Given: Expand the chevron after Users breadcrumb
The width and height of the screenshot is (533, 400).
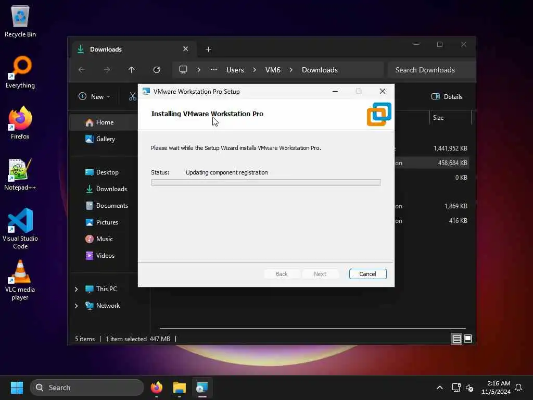Looking at the screenshot, I should pos(255,70).
